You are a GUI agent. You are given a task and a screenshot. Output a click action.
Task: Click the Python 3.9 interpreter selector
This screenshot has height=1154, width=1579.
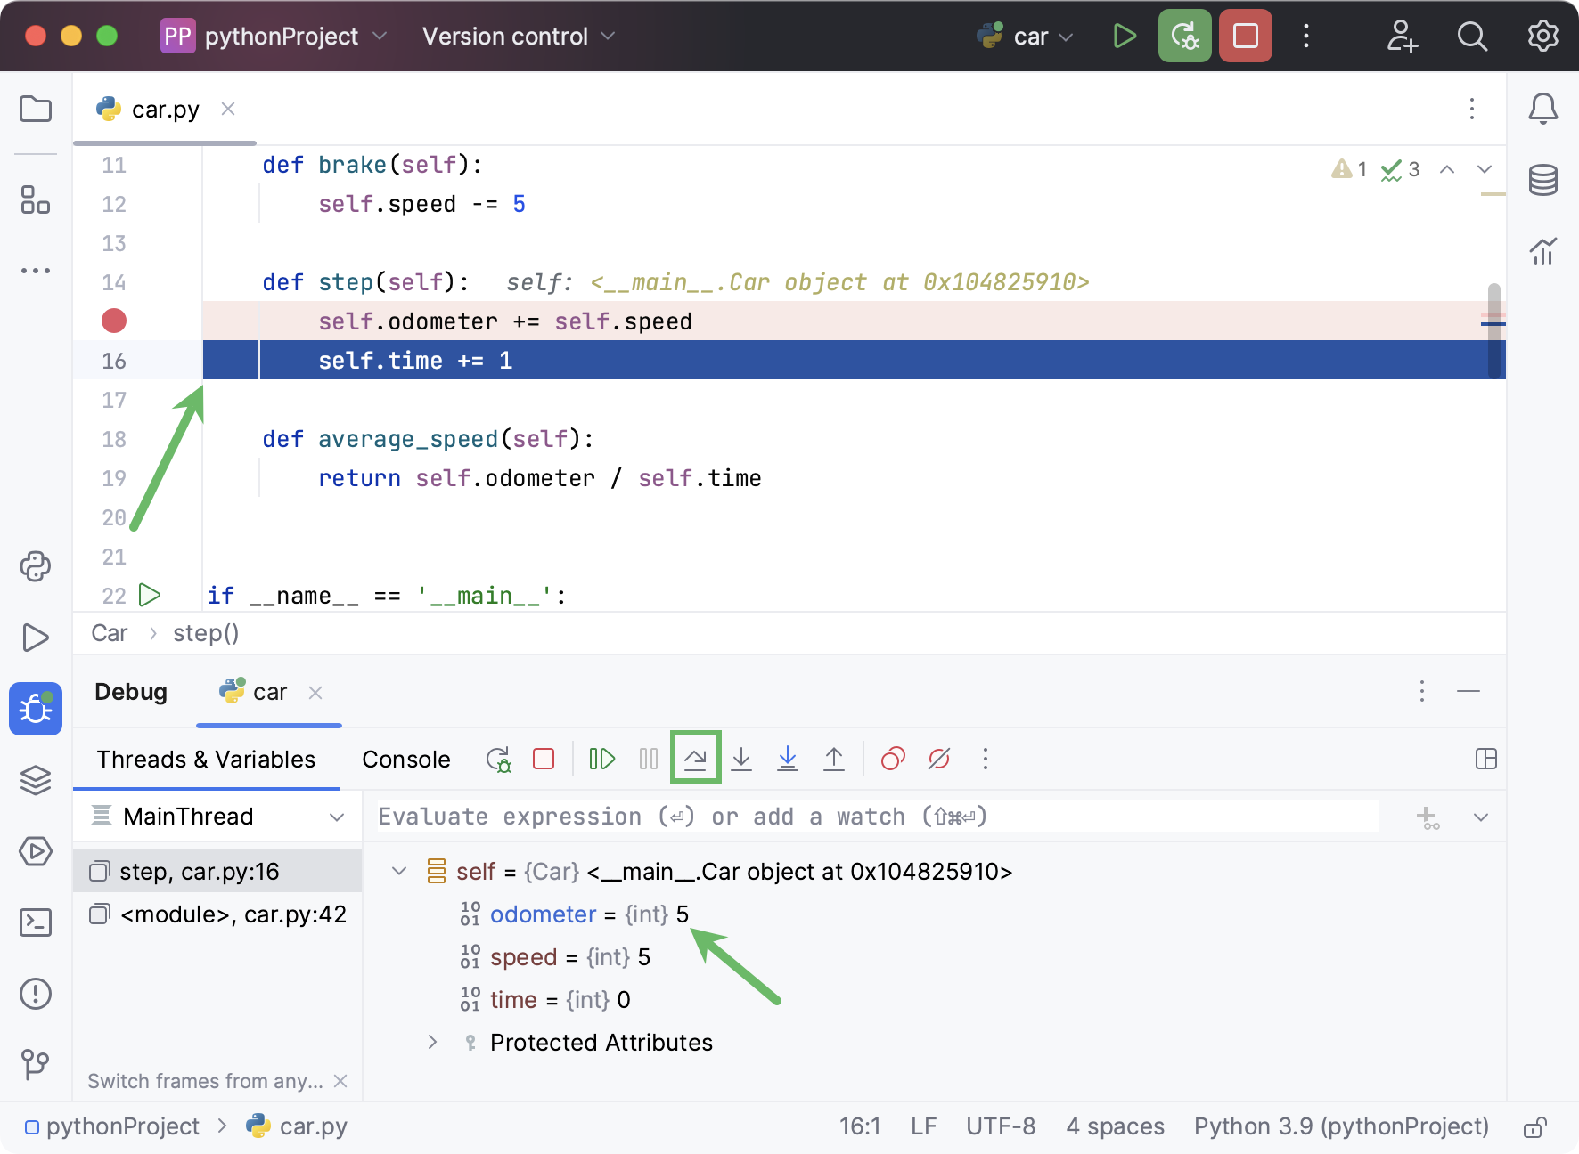(1341, 1126)
